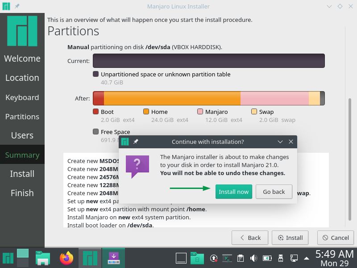Screen dimensions: 357x268
Task: Toggle the pin on installer title bar
Action: [x=17, y=6]
